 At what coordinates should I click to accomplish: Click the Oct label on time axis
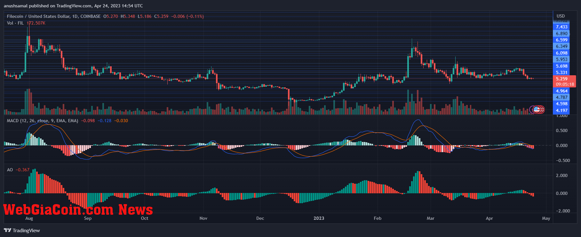145,218
